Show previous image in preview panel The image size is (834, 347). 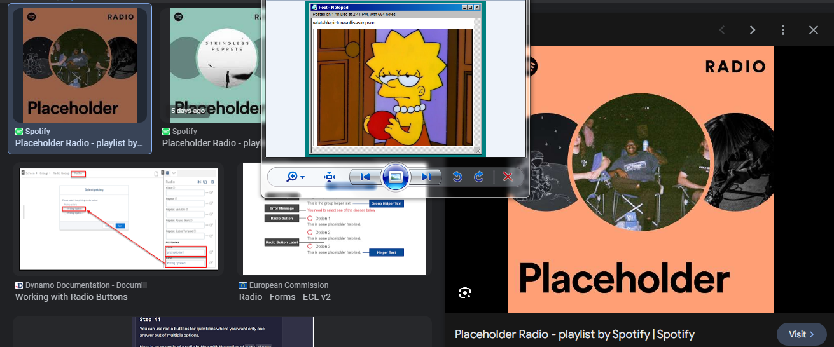[x=722, y=30]
